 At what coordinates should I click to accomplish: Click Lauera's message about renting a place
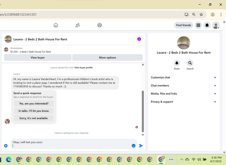point(65,83)
